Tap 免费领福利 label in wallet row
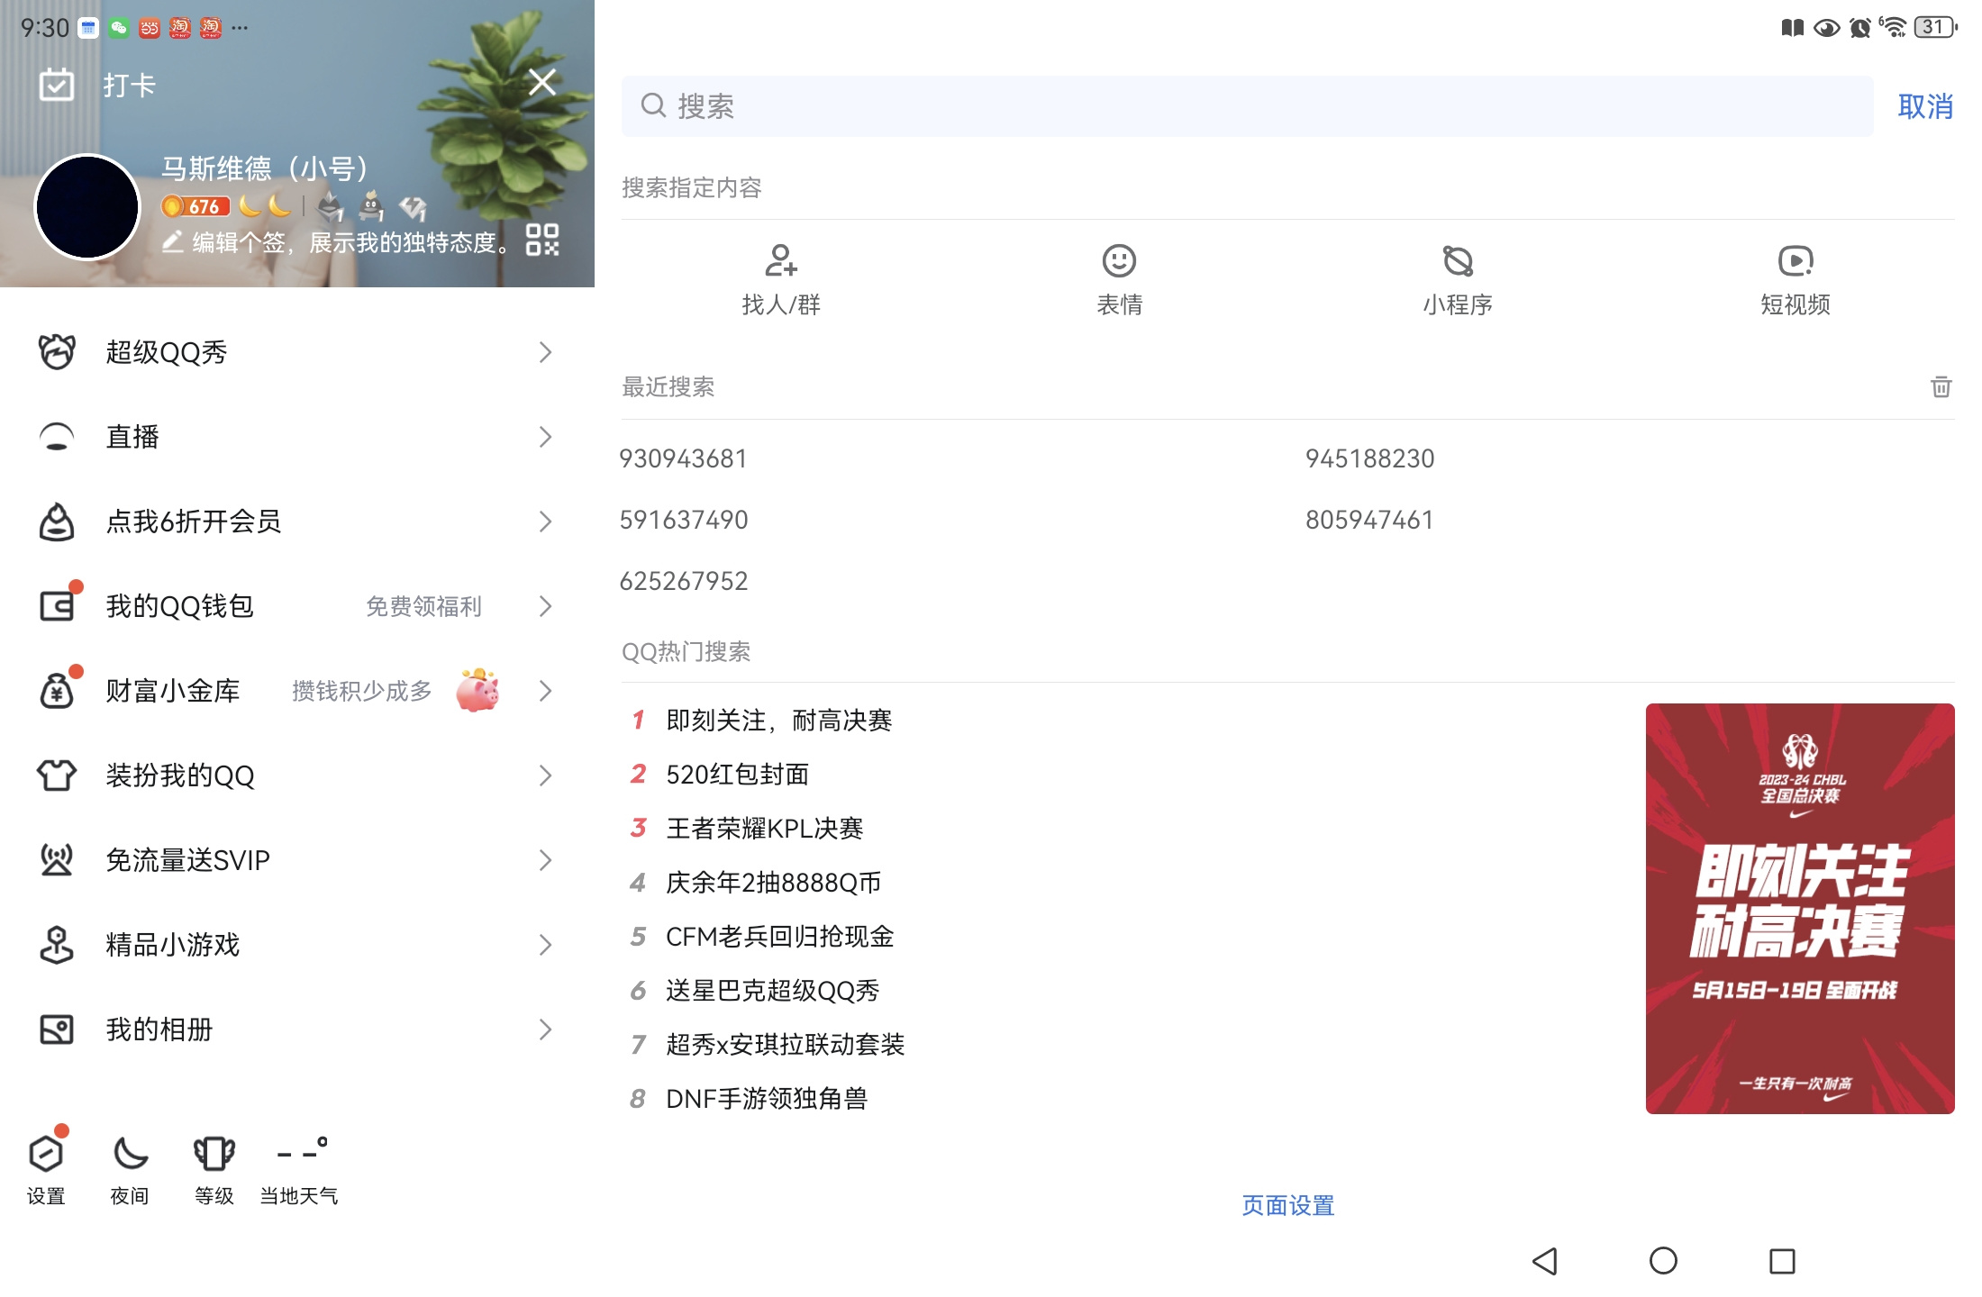Image resolution: width=1982 pixels, height=1297 pixels. coord(423,606)
